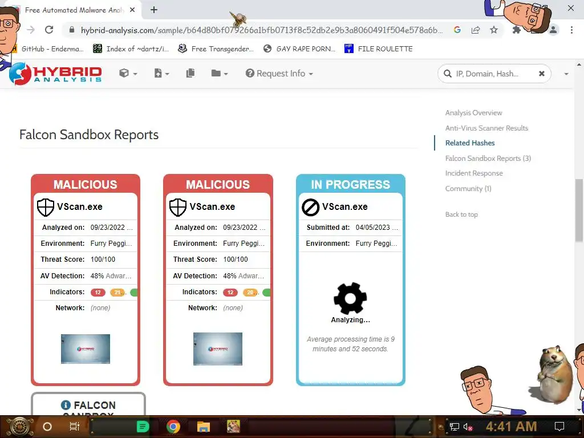Open the Chrome three-dot menu

click(x=571, y=30)
